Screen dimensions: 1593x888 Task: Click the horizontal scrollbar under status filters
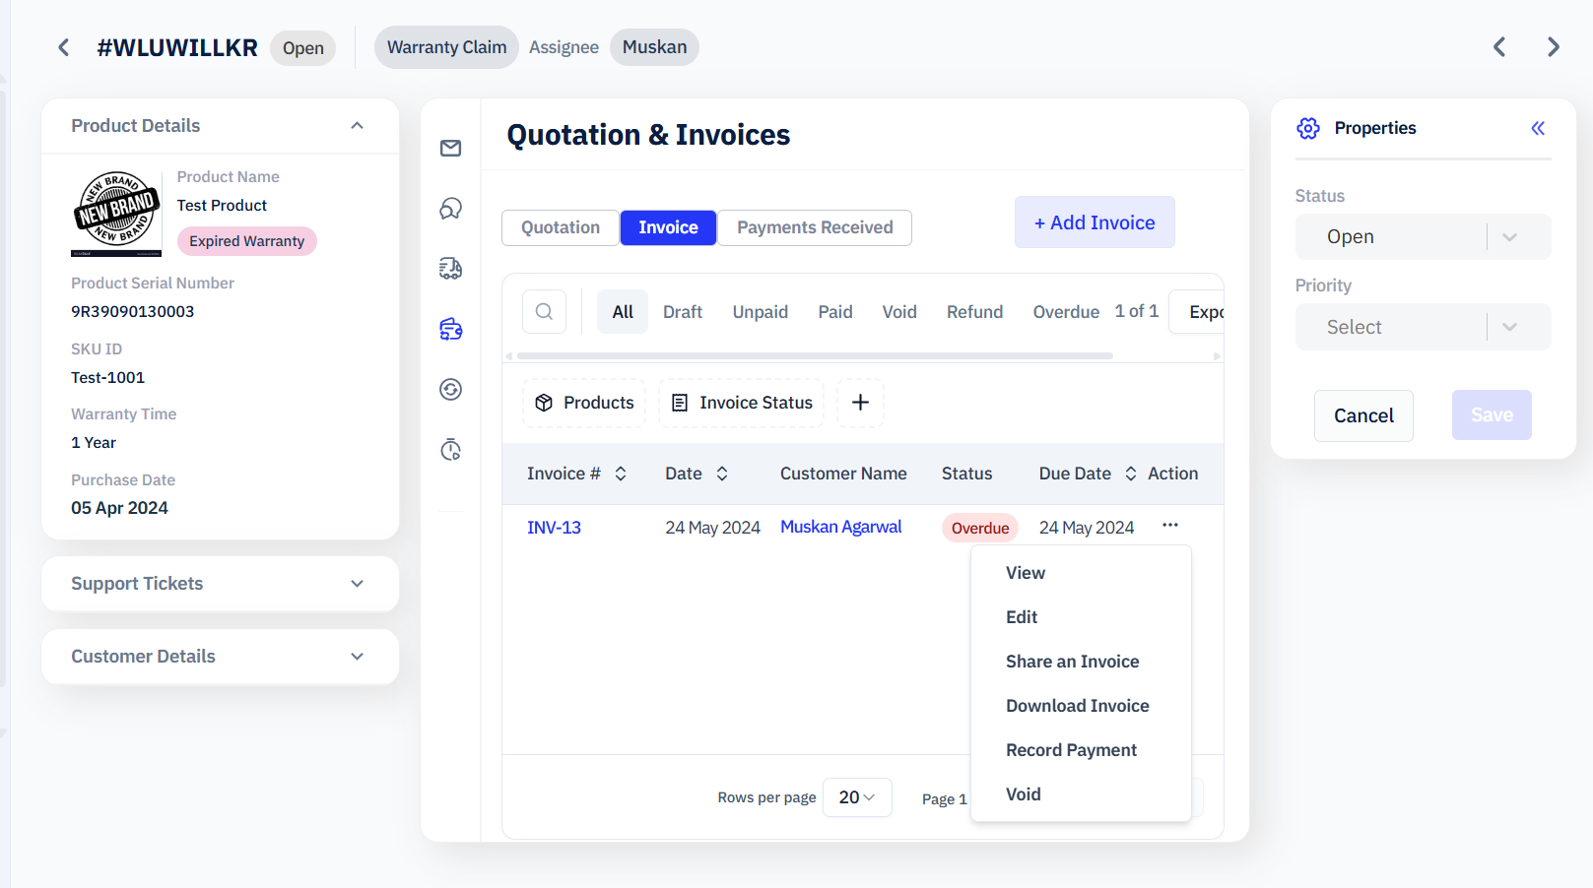pyautogui.click(x=814, y=355)
